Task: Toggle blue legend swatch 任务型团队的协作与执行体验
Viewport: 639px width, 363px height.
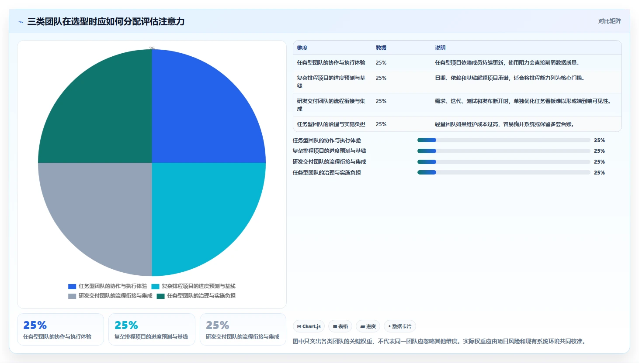Action: click(72, 286)
